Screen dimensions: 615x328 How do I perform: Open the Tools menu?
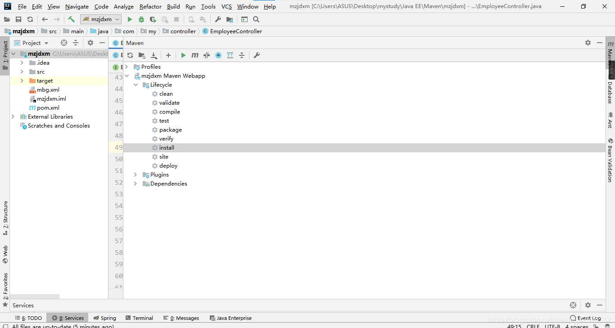point(208,7)
